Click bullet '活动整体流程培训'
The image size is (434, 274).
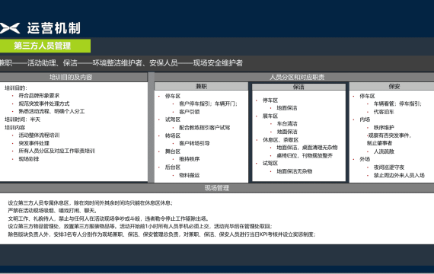pos(39,135)
